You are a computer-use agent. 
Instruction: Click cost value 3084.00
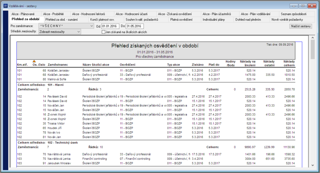[250, 159]
